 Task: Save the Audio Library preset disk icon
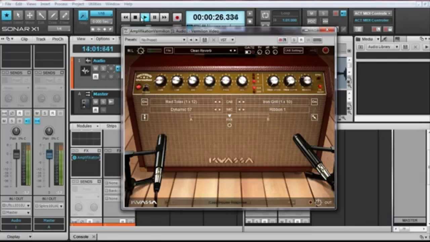pyautogui.click(x=405, y=47)
